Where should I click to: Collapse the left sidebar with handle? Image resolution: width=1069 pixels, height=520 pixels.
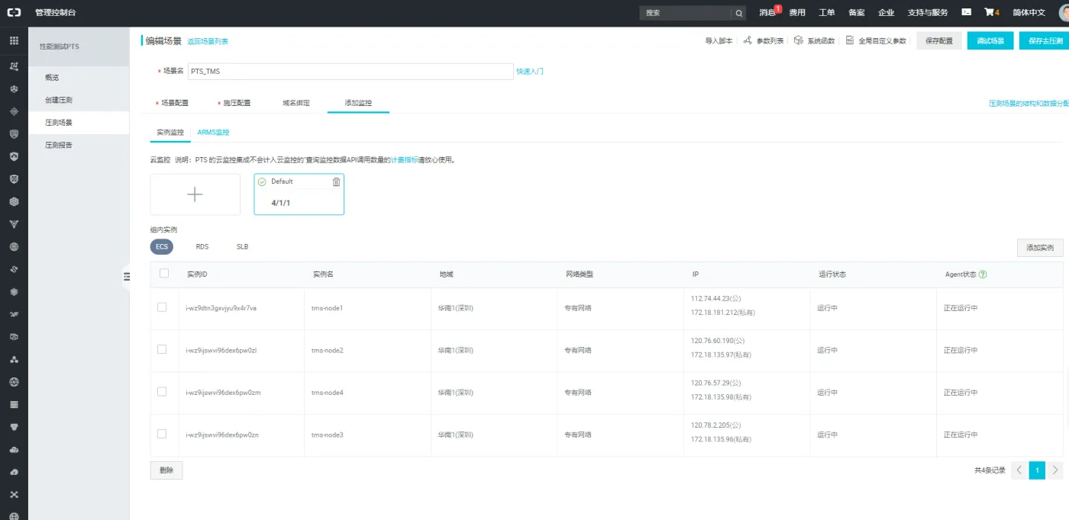pyautogui.click(x=127, y=277)
